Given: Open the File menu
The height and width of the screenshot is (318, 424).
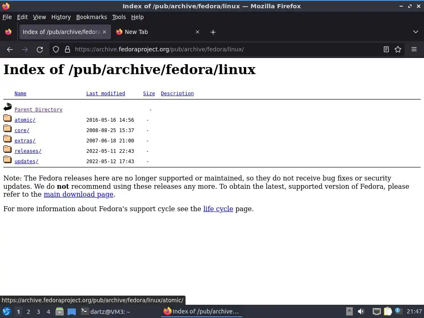Looking at the screenshot, I should pyautogui.click(x=7, y=17).
